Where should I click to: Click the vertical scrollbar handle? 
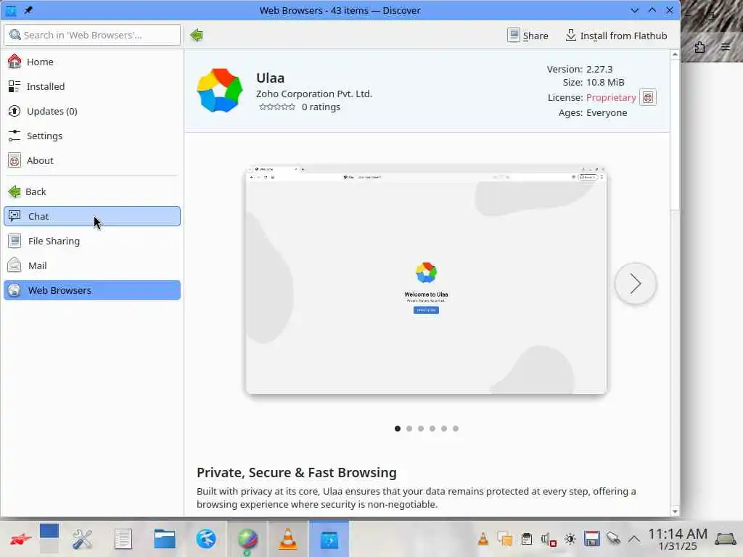point(676,134)
